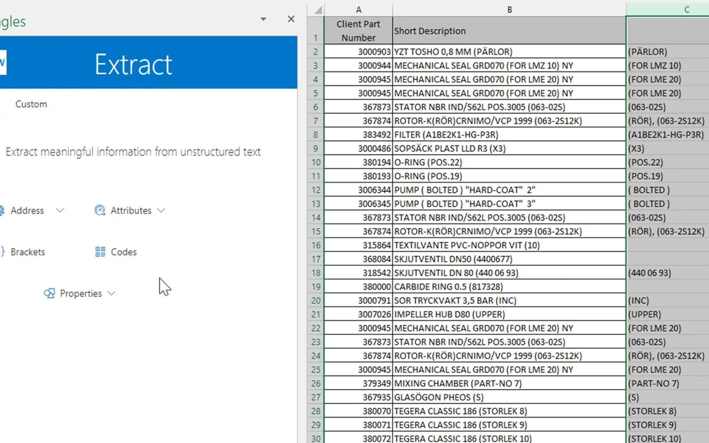Click cell SOPSÄCK PLAST LLD R3 (X3)

pyautogui.click(x=509, y=148)
